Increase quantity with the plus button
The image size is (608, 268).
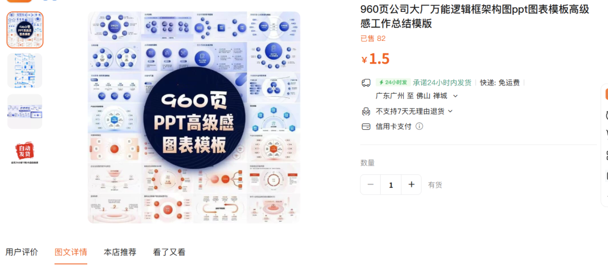pyautogui.click(x=411, y=185)
